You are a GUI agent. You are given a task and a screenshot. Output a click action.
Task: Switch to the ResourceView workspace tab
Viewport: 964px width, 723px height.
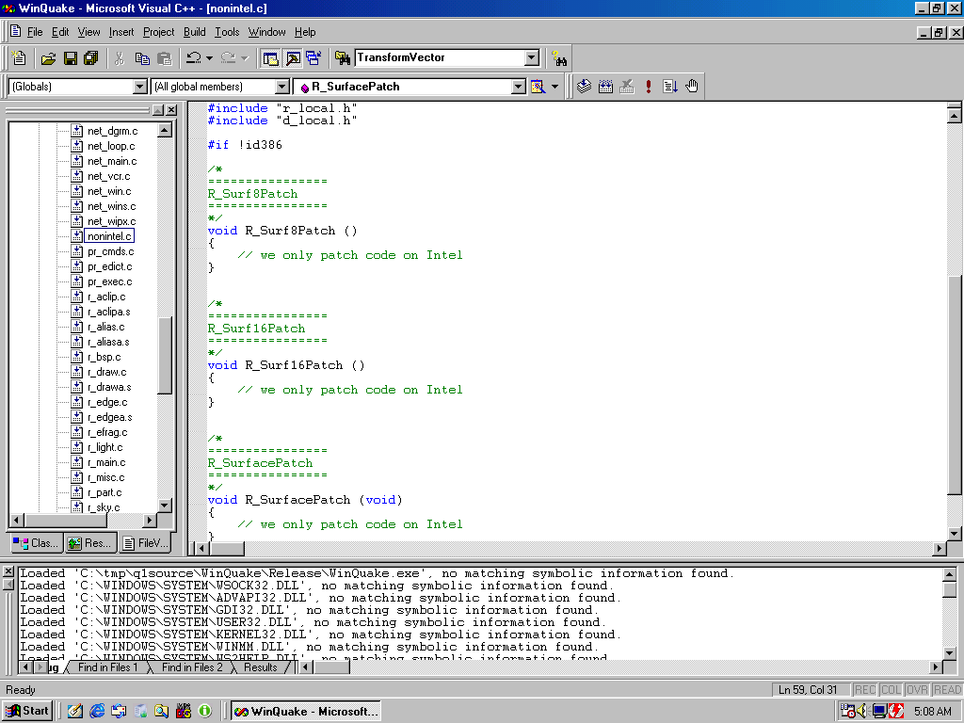[90, 543]
